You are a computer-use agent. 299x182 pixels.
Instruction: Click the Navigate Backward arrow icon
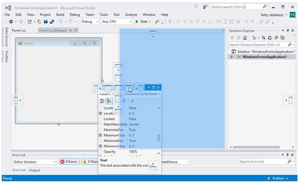coord(11,21)
